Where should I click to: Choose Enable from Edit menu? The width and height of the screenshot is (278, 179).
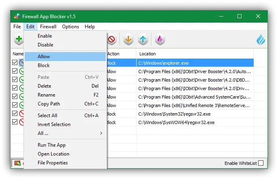(x=65, y=36)
